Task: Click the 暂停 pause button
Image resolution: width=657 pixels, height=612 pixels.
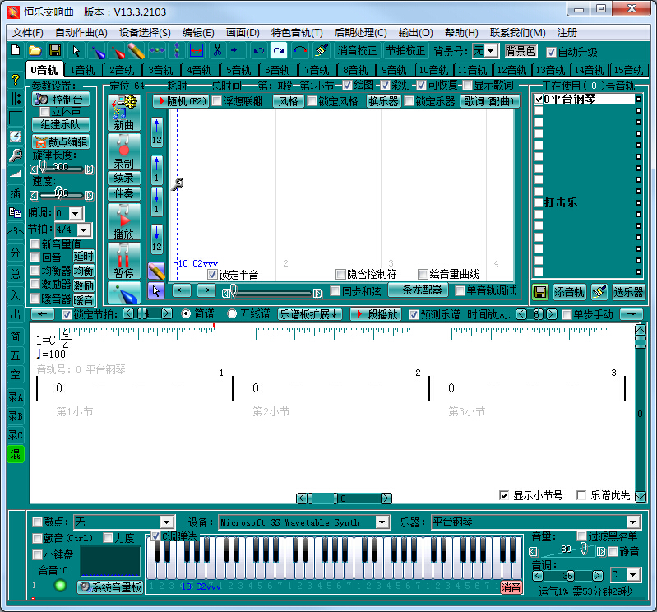Action: point(123,262)
